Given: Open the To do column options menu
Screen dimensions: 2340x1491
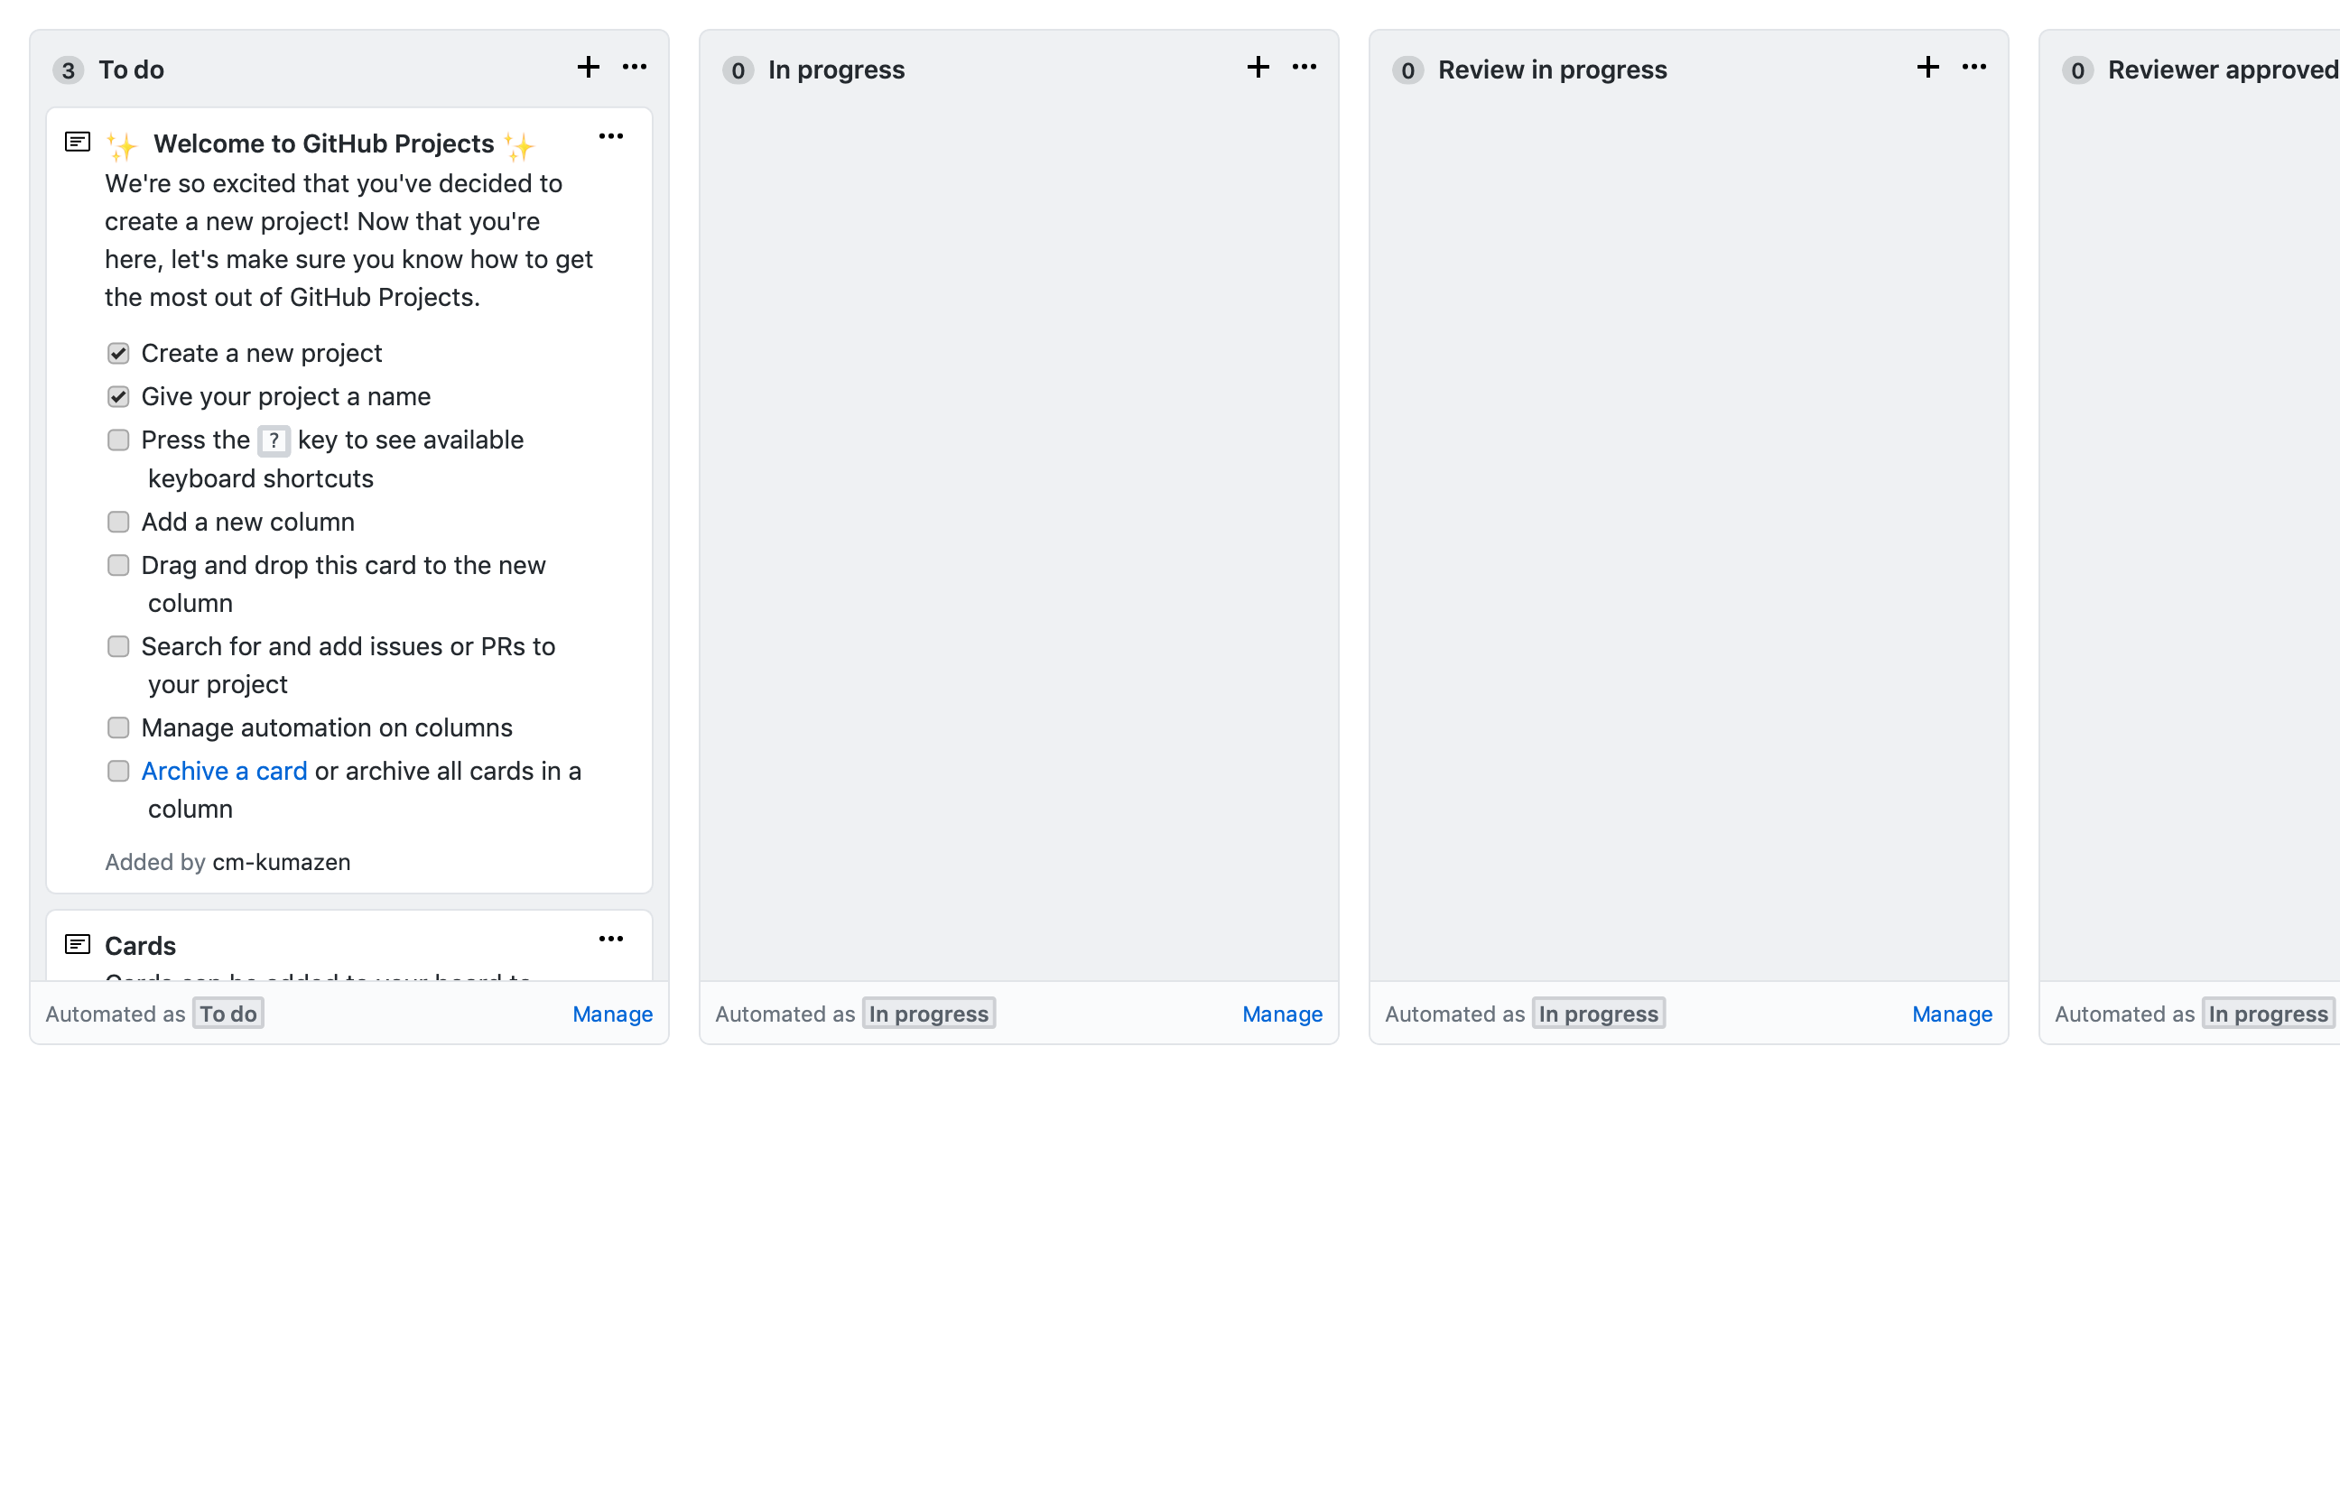Looking at the screenshot, I should point(635,67).
